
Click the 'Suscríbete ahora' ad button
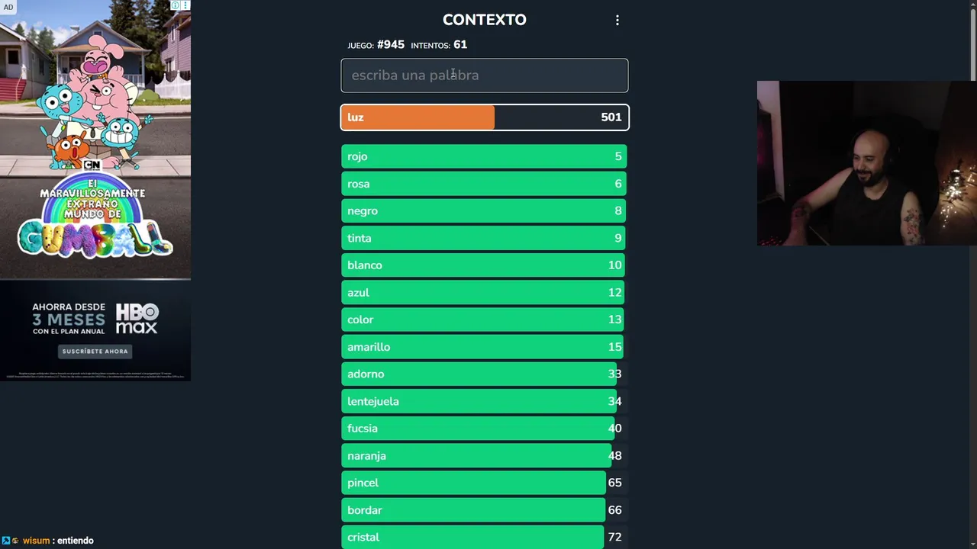[95, 352]
